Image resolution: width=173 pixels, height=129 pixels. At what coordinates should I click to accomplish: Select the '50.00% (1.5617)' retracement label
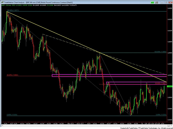pos(161,83)
